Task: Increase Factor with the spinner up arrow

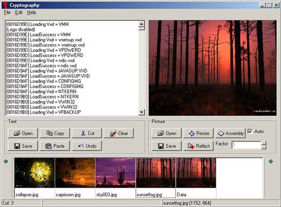Action: [264, 143]
